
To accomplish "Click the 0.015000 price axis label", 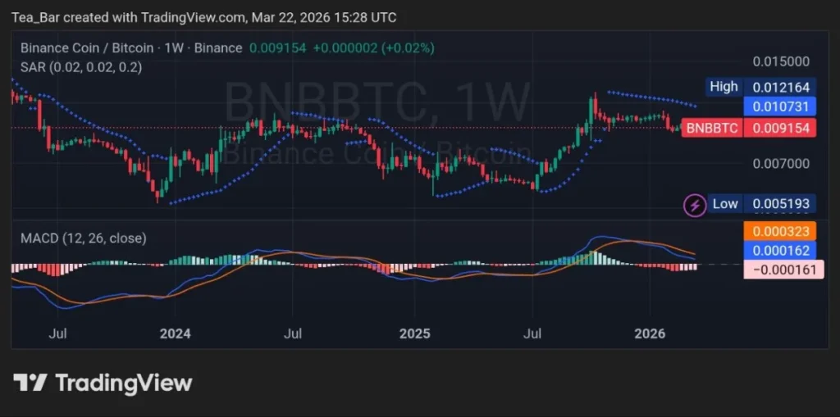I will point(781,61).
